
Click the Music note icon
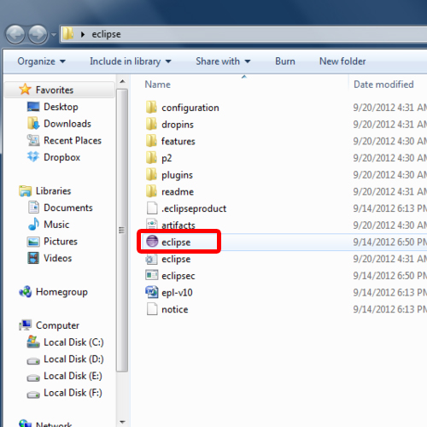33,224
